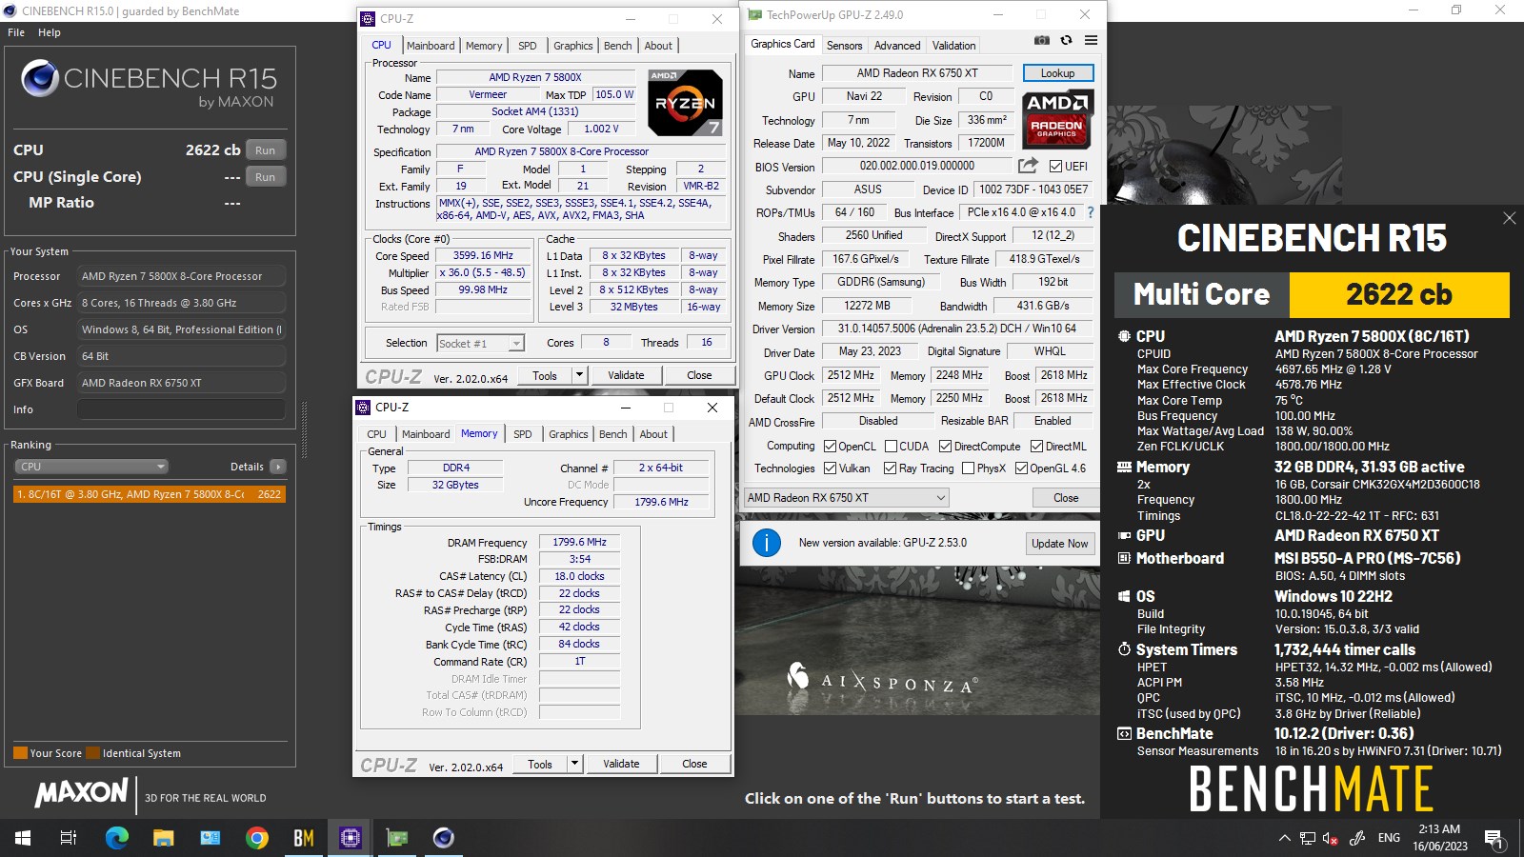Click Validate in bottom CPU-Z window
The height and width of the screenshot is (857, 1524).
point(621,764)
